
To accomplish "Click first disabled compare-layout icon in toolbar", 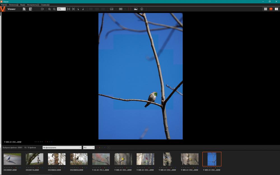I will tap(91, 9).
